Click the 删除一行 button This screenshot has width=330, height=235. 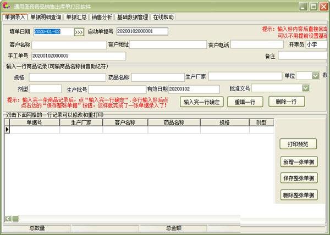point(287,102)
